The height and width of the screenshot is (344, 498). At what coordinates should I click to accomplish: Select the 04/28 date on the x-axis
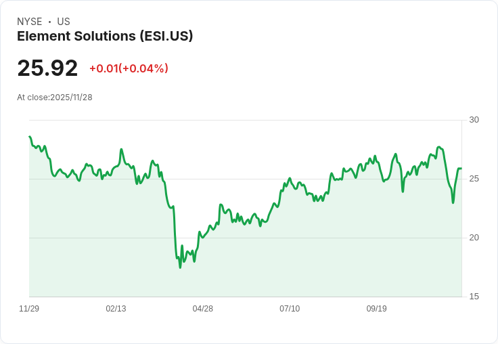pos(203,309)
